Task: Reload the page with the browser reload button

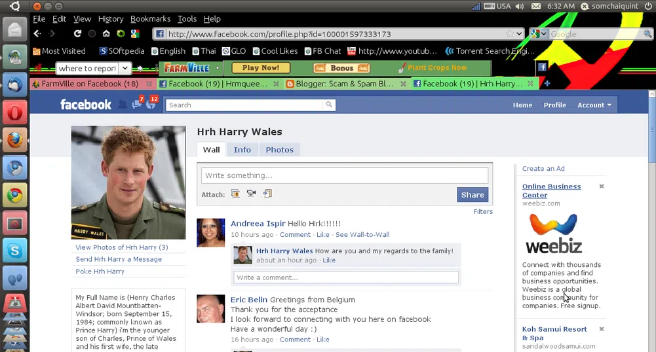Action: pyautogui.click(x=77, y=34)
